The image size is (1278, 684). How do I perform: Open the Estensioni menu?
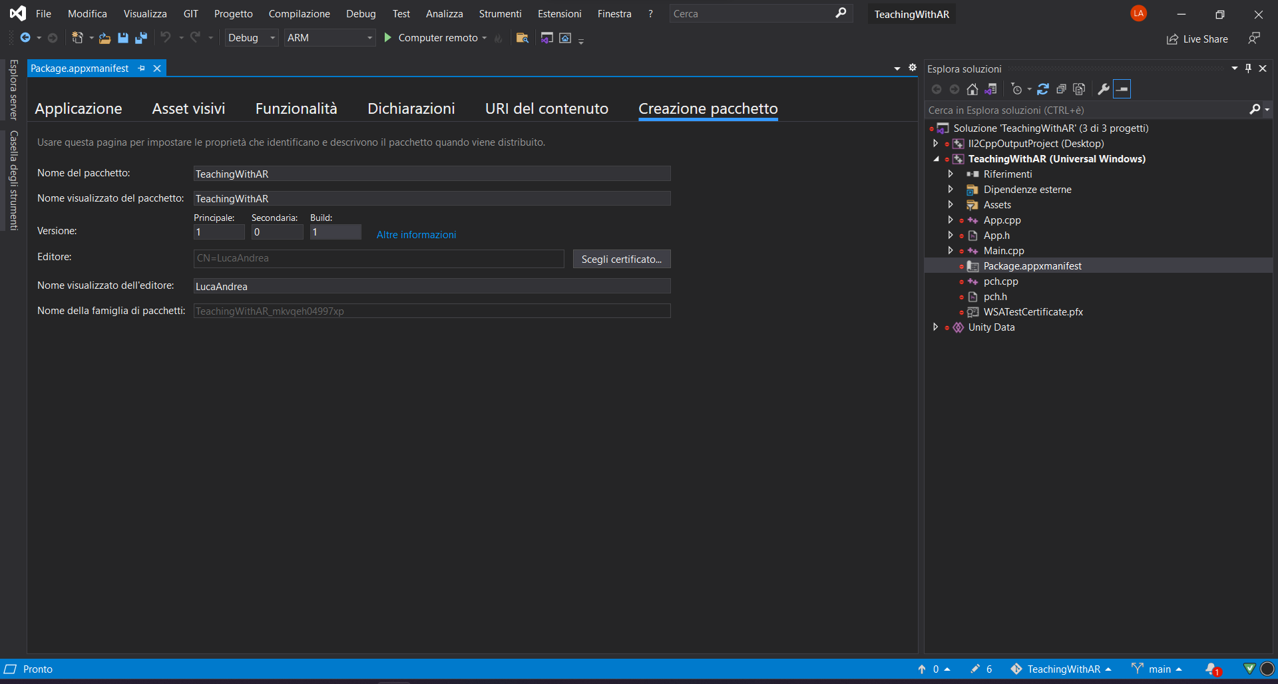[x=559, y=13]
